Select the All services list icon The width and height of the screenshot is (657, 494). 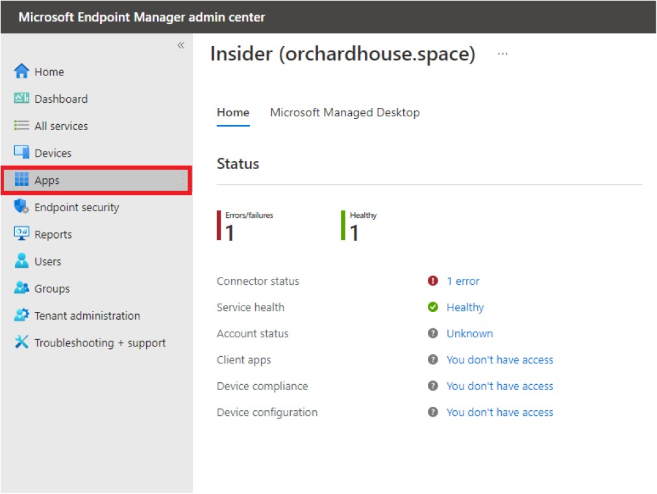22,125
